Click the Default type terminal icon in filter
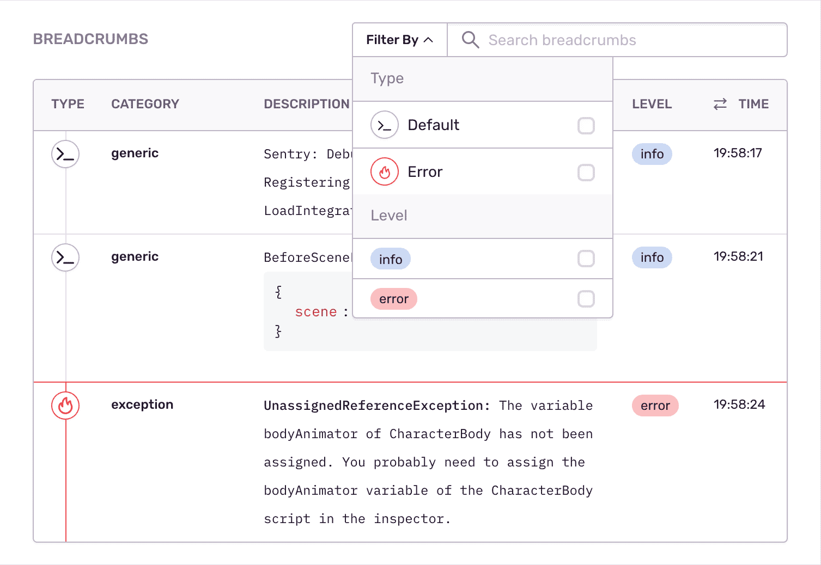821x565 pixels. (385, 125)
